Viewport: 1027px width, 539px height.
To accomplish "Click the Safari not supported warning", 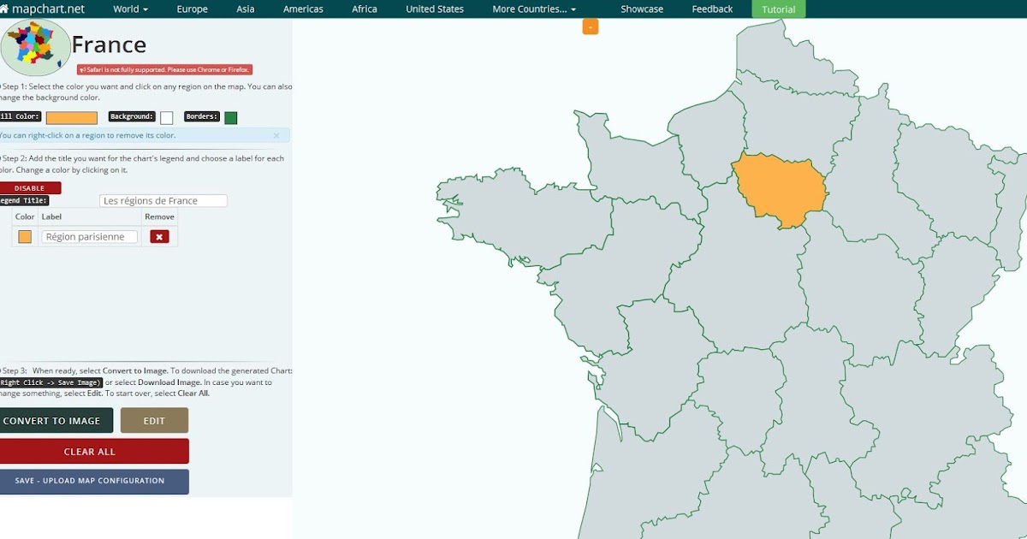I will 164,69.
